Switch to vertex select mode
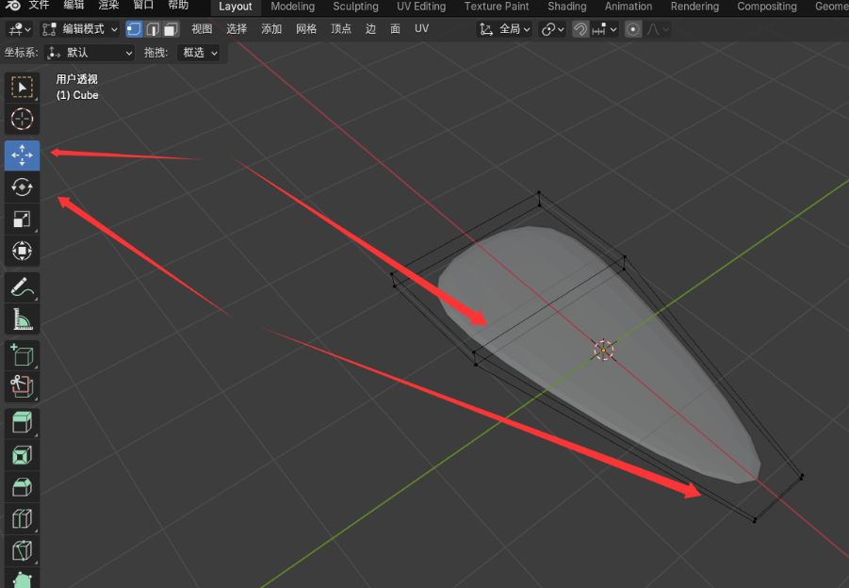Image resolution: width=849 pixels, height=588 pixels. 134,29
